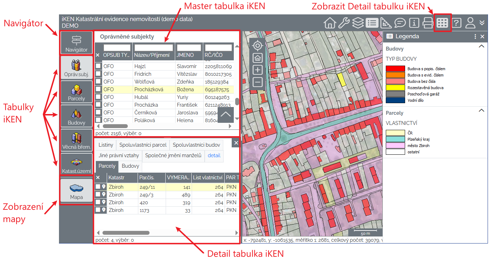Collapse the Parcely legend section
The width and height of the screenshot is (489, 260).
click(481, 111)
